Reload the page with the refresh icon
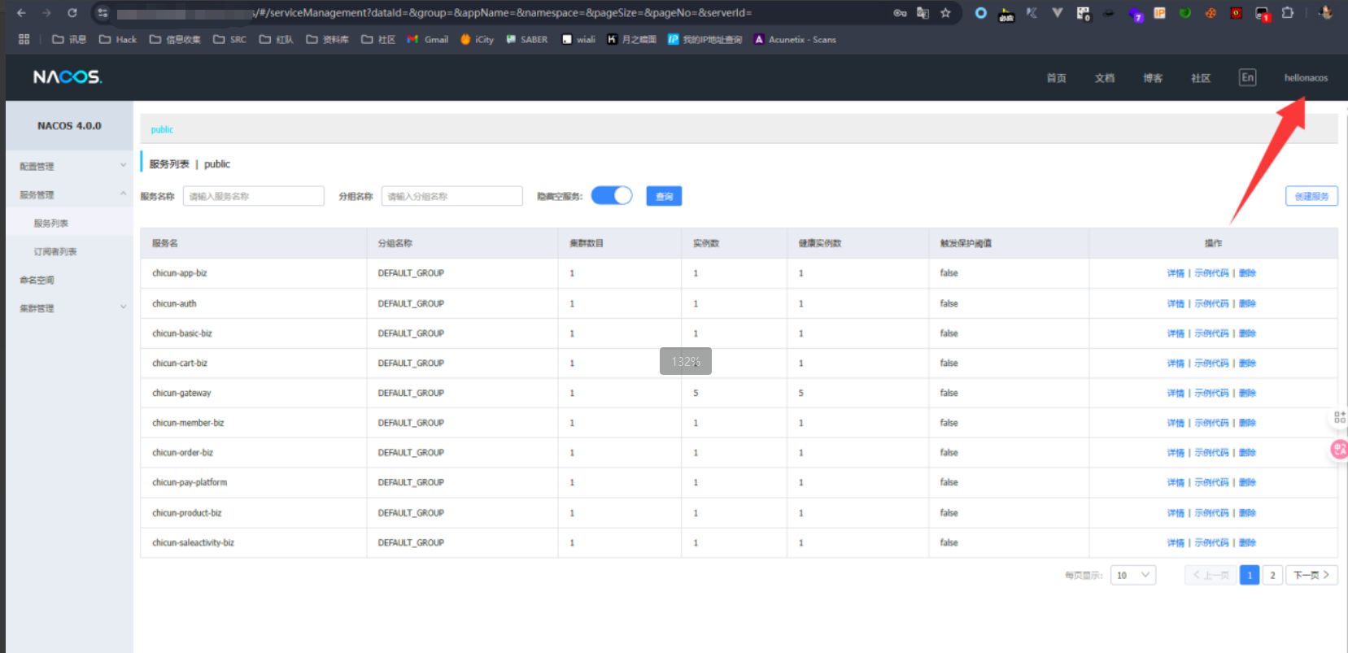This screenshot has height=653, width=1348. [72, 13]
